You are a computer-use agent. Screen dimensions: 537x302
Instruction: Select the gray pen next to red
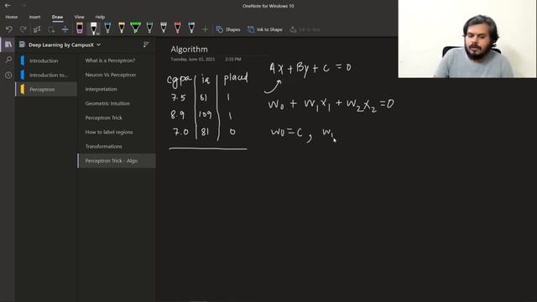164,28
